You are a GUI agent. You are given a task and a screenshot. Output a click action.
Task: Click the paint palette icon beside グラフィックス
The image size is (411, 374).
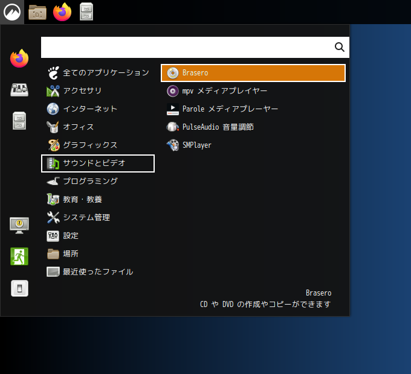pos(53,145)
